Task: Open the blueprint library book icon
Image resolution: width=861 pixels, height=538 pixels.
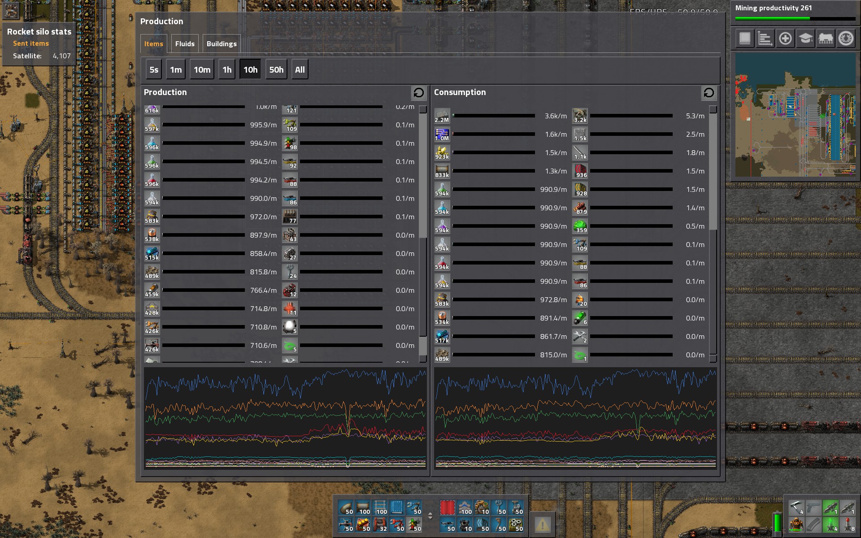Action: pos(745,39)
